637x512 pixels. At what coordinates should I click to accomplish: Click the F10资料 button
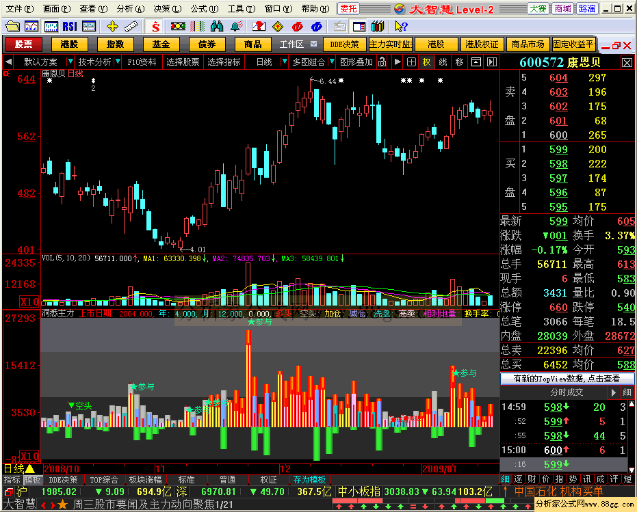coord(142,62)
